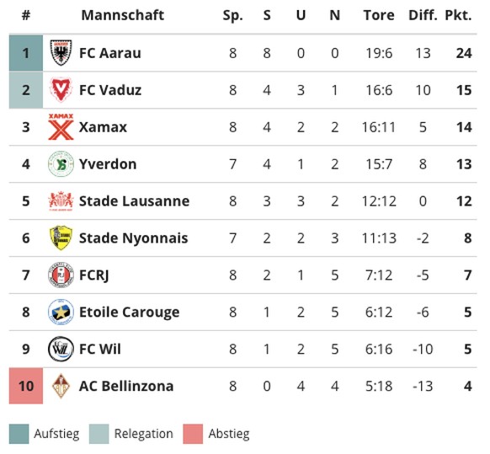Select rank 10 red relegation cell
Screen dimensions: 490x454
[x=26, y=386]
